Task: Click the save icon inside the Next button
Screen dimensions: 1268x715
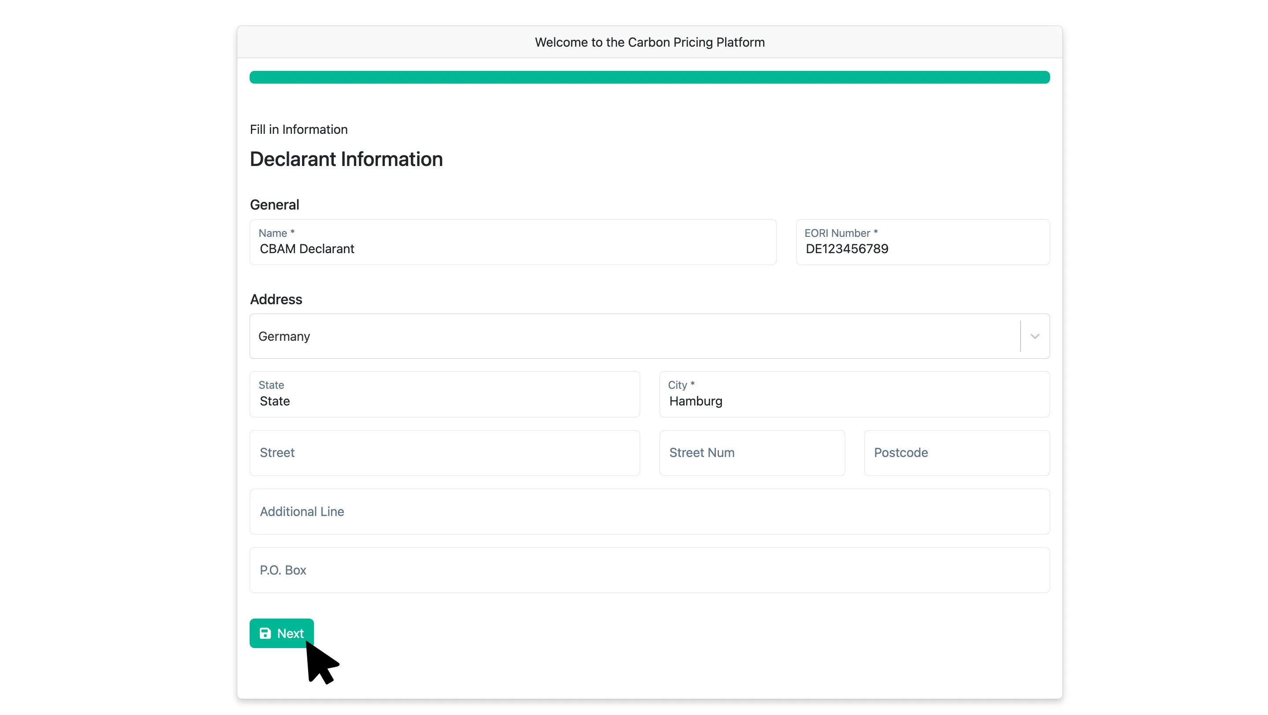Action: coord(265,633)
